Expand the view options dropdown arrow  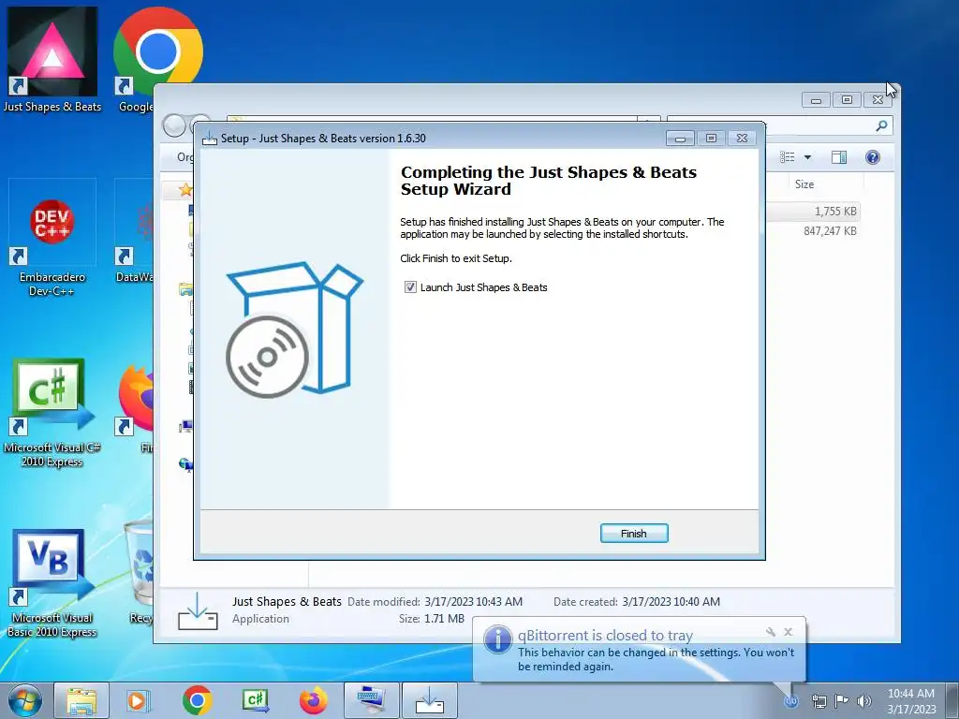click(807, 157)
